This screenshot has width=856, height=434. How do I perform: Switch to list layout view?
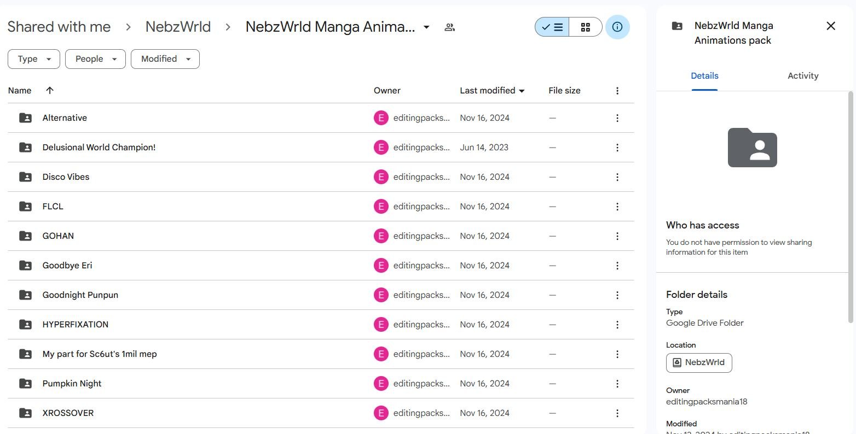[x=552, y=27]
